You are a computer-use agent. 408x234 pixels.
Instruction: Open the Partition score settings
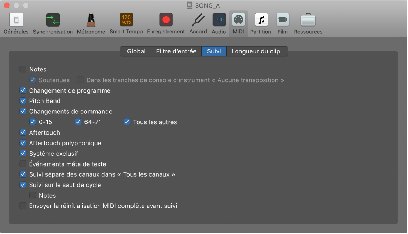(x=261, y=24)
